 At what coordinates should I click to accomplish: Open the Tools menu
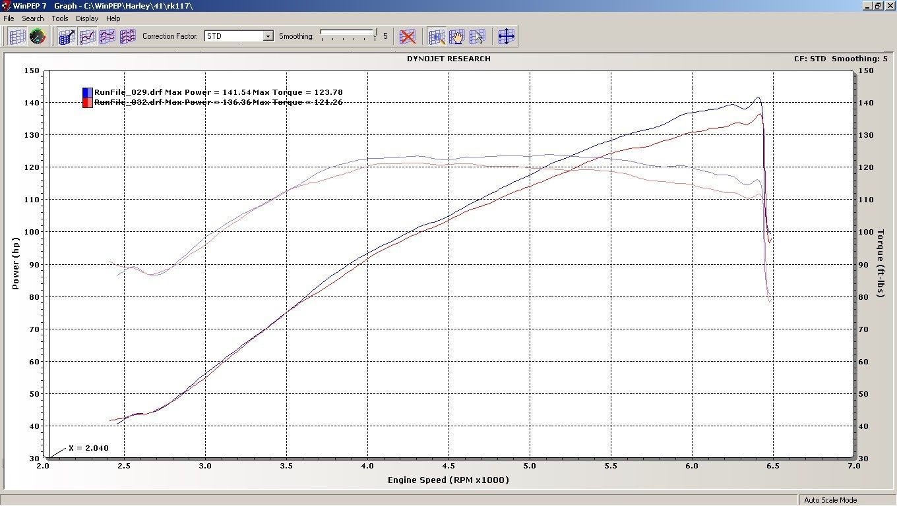(x=59, y=18)
